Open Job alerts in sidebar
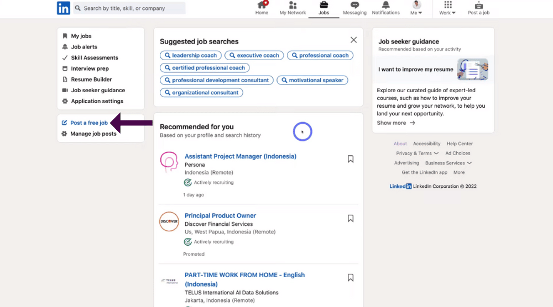Screen dimensions: 553x307 coord(84,47)
